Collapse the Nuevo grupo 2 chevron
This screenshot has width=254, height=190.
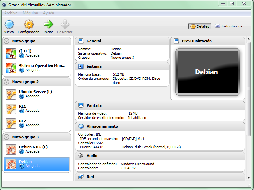6,82
